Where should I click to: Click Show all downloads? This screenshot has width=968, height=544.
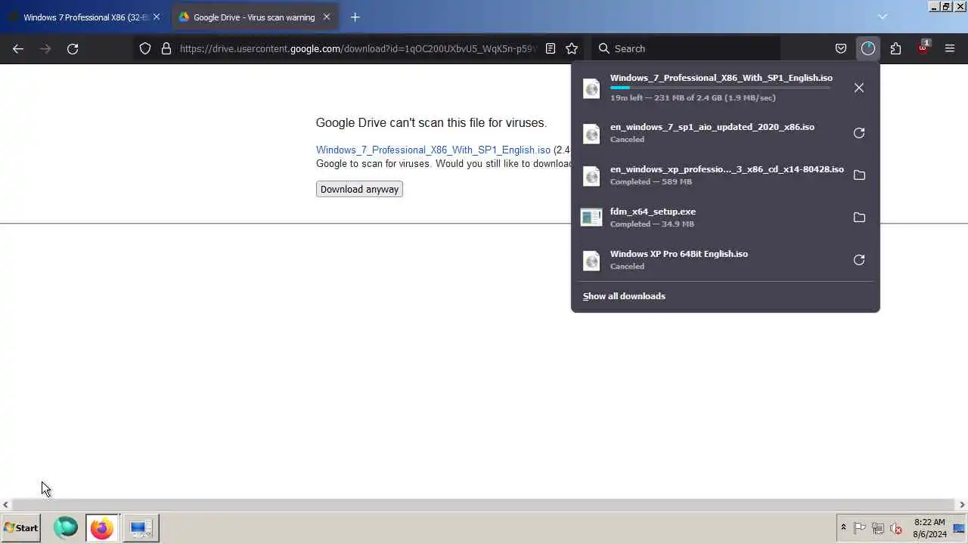click(x=624, y=296)
